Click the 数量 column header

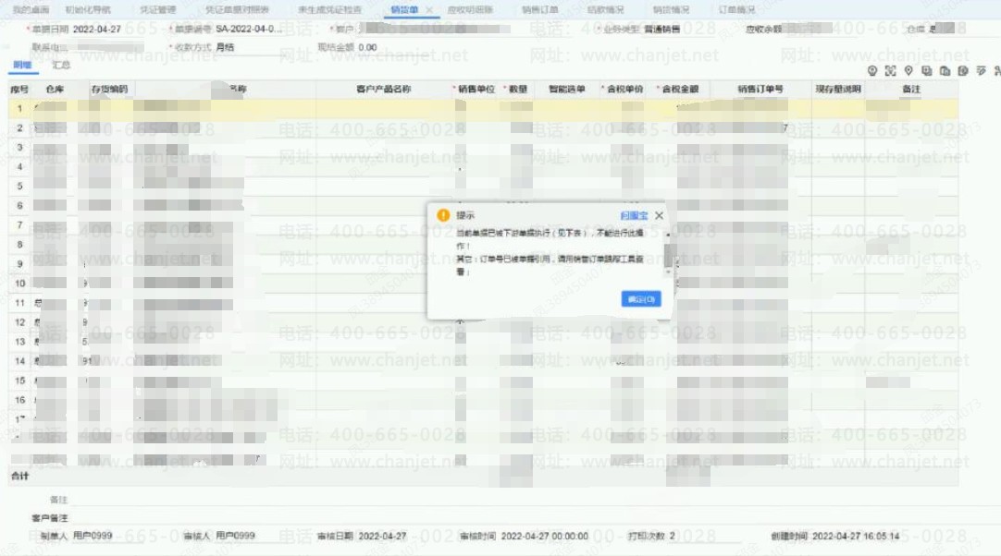pyautogui.click(x=518, y=90)
